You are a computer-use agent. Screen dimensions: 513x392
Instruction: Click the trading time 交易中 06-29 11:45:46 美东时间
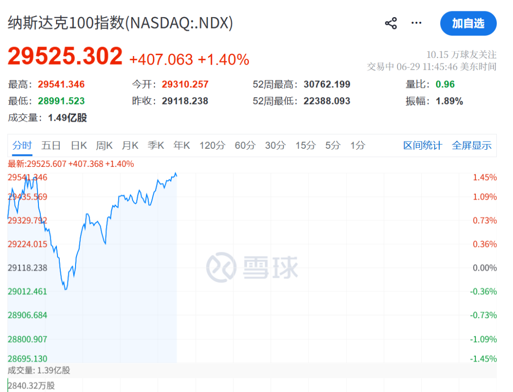click(x=431, y=67)
